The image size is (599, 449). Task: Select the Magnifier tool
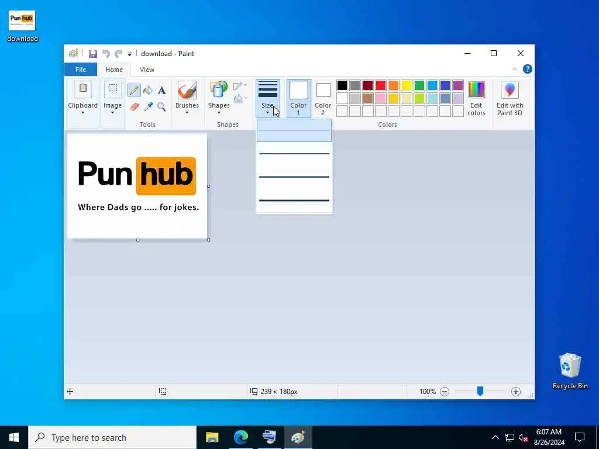(161, 106)
